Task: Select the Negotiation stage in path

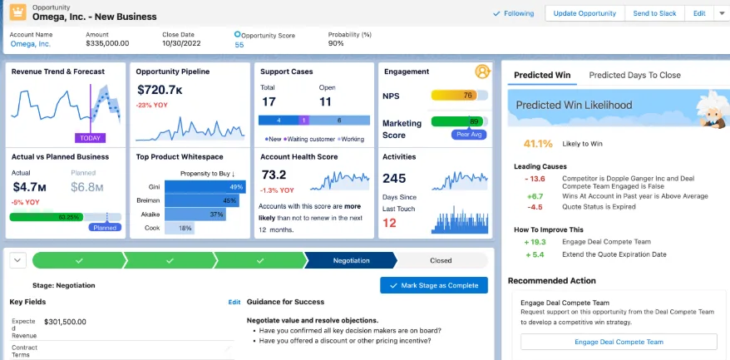Action: [x=350, y=261]
